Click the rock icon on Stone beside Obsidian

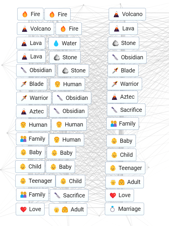click(65, 71)
